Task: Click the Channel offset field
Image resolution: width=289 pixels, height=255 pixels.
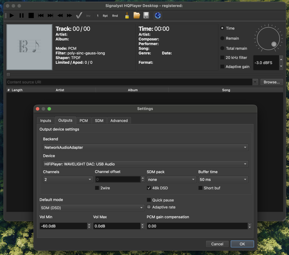Action: 118,179
